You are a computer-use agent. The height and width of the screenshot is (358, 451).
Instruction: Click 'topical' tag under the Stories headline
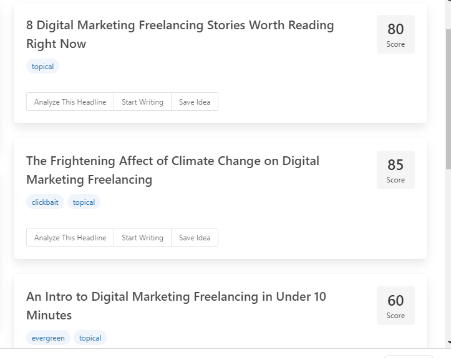click(x=42, y=67)
